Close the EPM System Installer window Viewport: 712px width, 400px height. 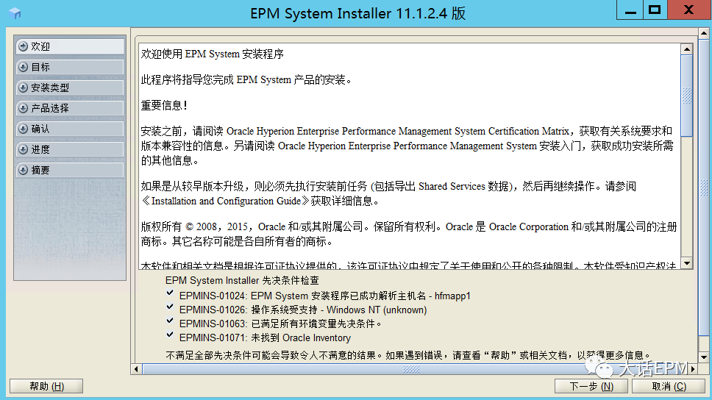coord(689,10)
